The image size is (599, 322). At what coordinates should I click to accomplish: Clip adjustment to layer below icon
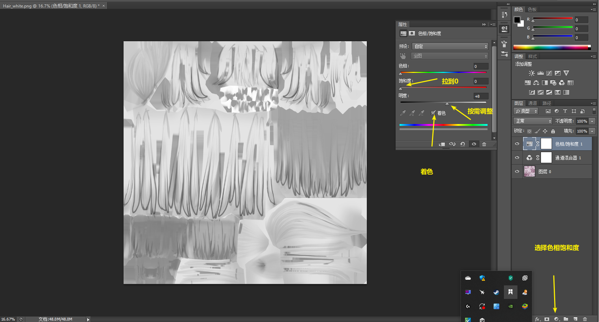(442, 144)
